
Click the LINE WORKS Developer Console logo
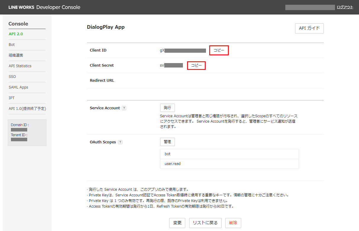(44, 7)
